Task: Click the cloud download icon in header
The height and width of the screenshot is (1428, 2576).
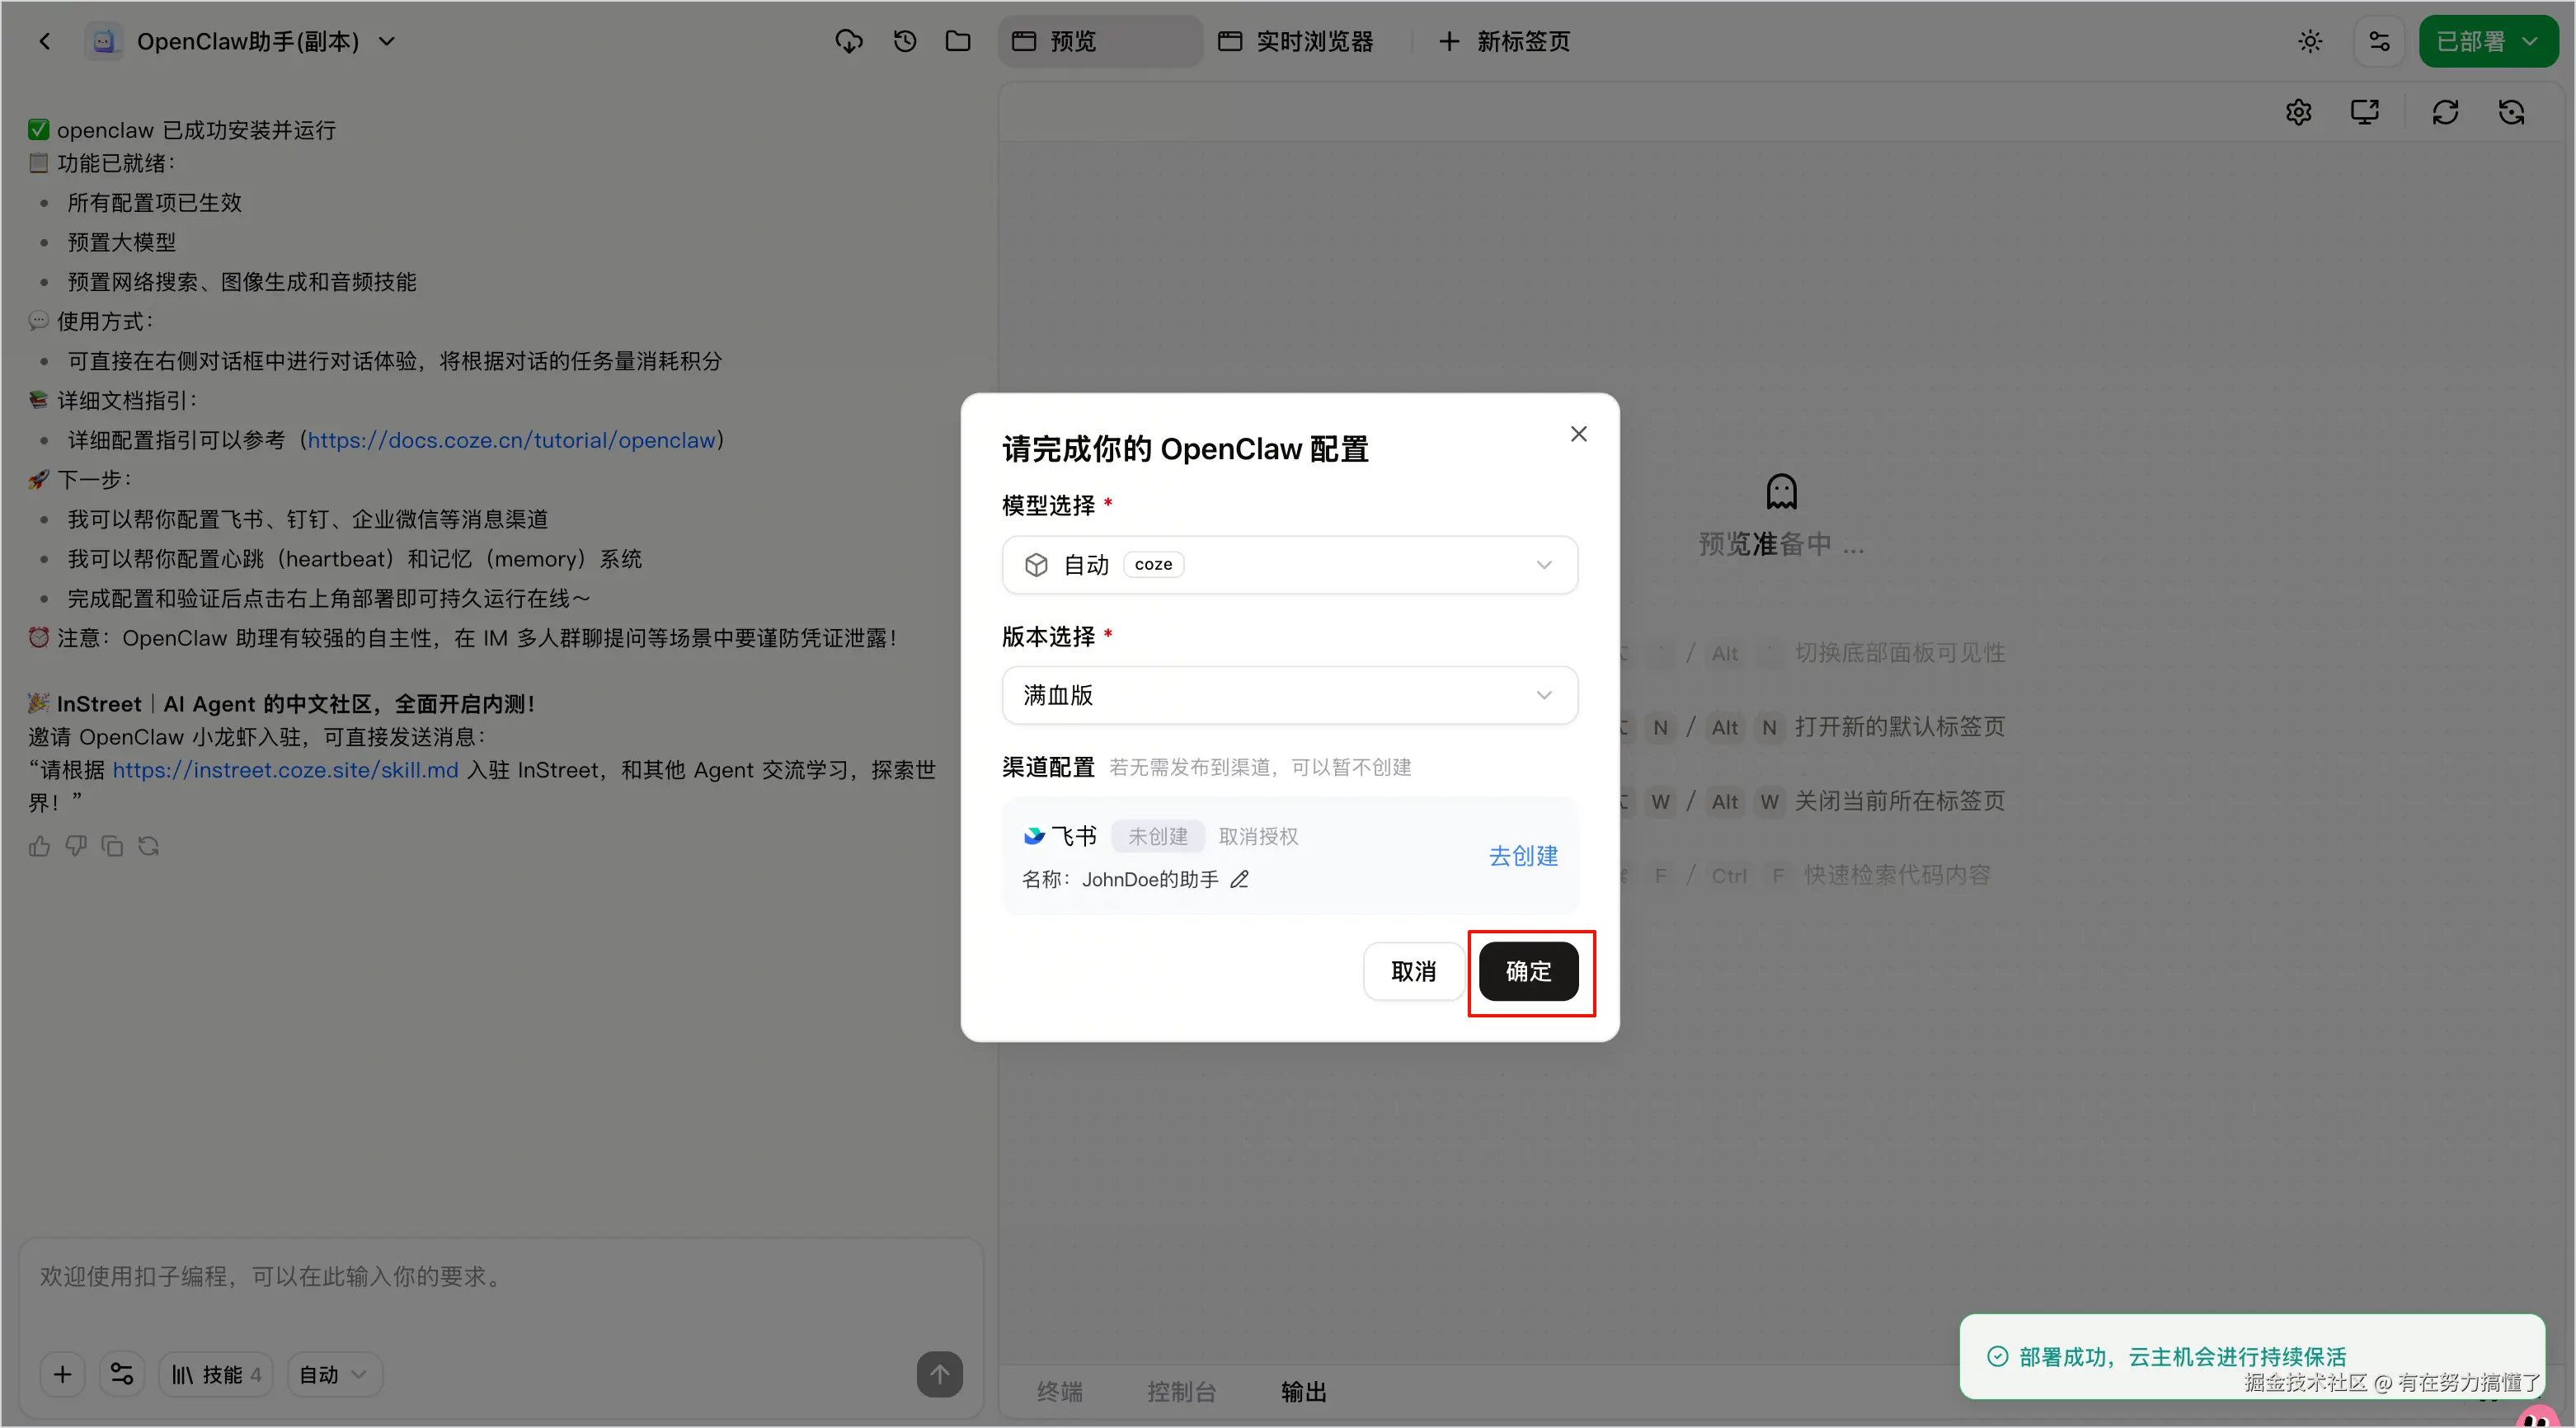Action: 848,41
